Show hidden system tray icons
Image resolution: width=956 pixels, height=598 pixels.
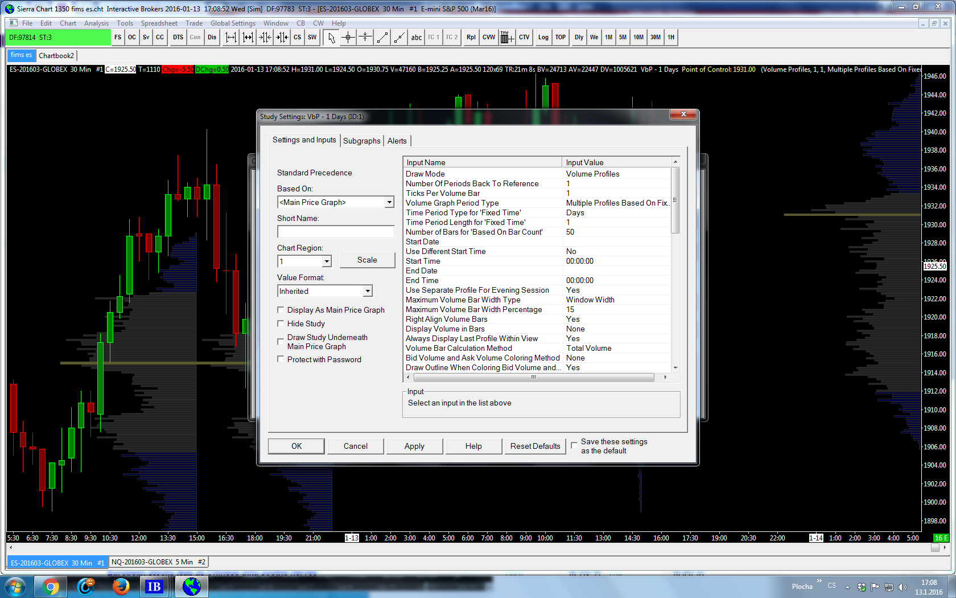pos(847,587)
